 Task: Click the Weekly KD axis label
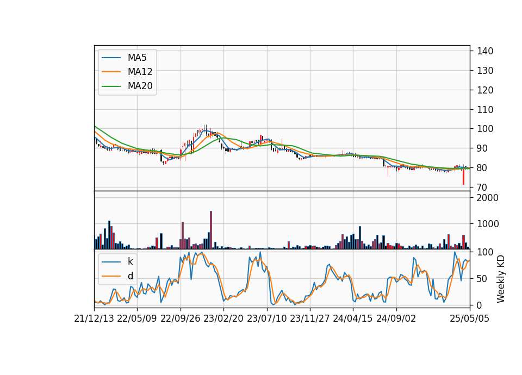point(501,279)
